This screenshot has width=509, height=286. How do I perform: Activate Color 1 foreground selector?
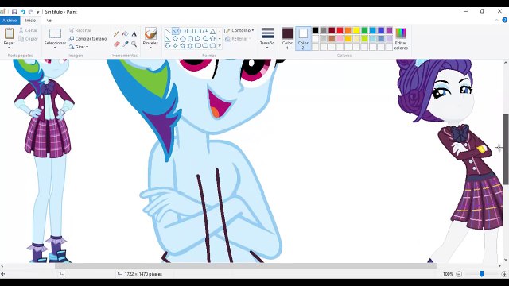(287, 38)
